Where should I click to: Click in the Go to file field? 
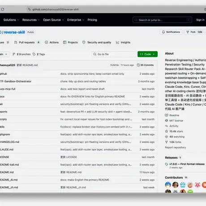pyautogui.click(x=114, y=54)
